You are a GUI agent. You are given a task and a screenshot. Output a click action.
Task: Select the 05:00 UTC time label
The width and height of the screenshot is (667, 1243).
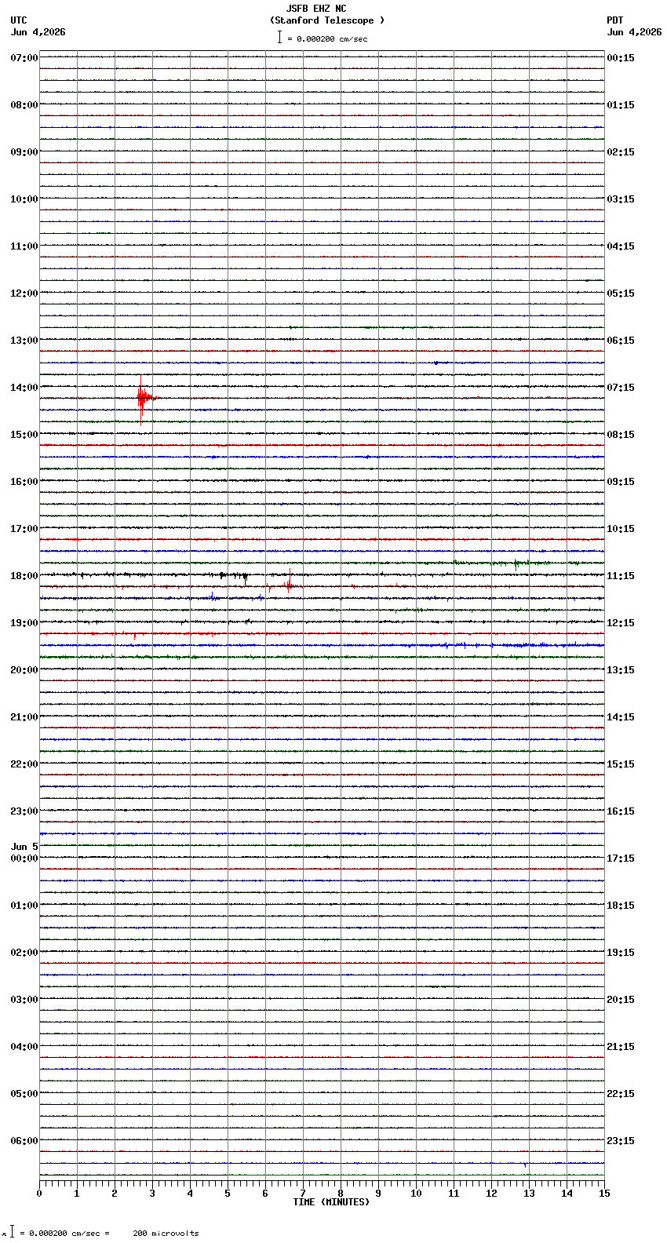pyautogui.click(x=24, y=1094)
